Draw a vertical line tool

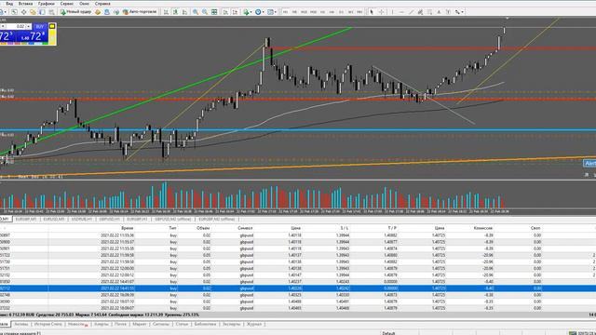coord(393,12)
